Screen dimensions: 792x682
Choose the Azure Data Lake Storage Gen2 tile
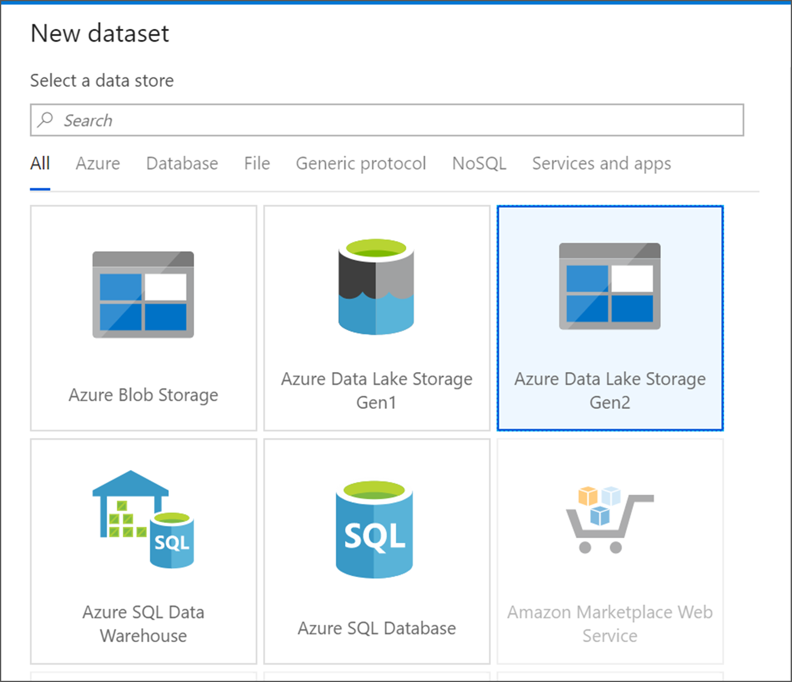pyautogui.click(x=609, y=317)
